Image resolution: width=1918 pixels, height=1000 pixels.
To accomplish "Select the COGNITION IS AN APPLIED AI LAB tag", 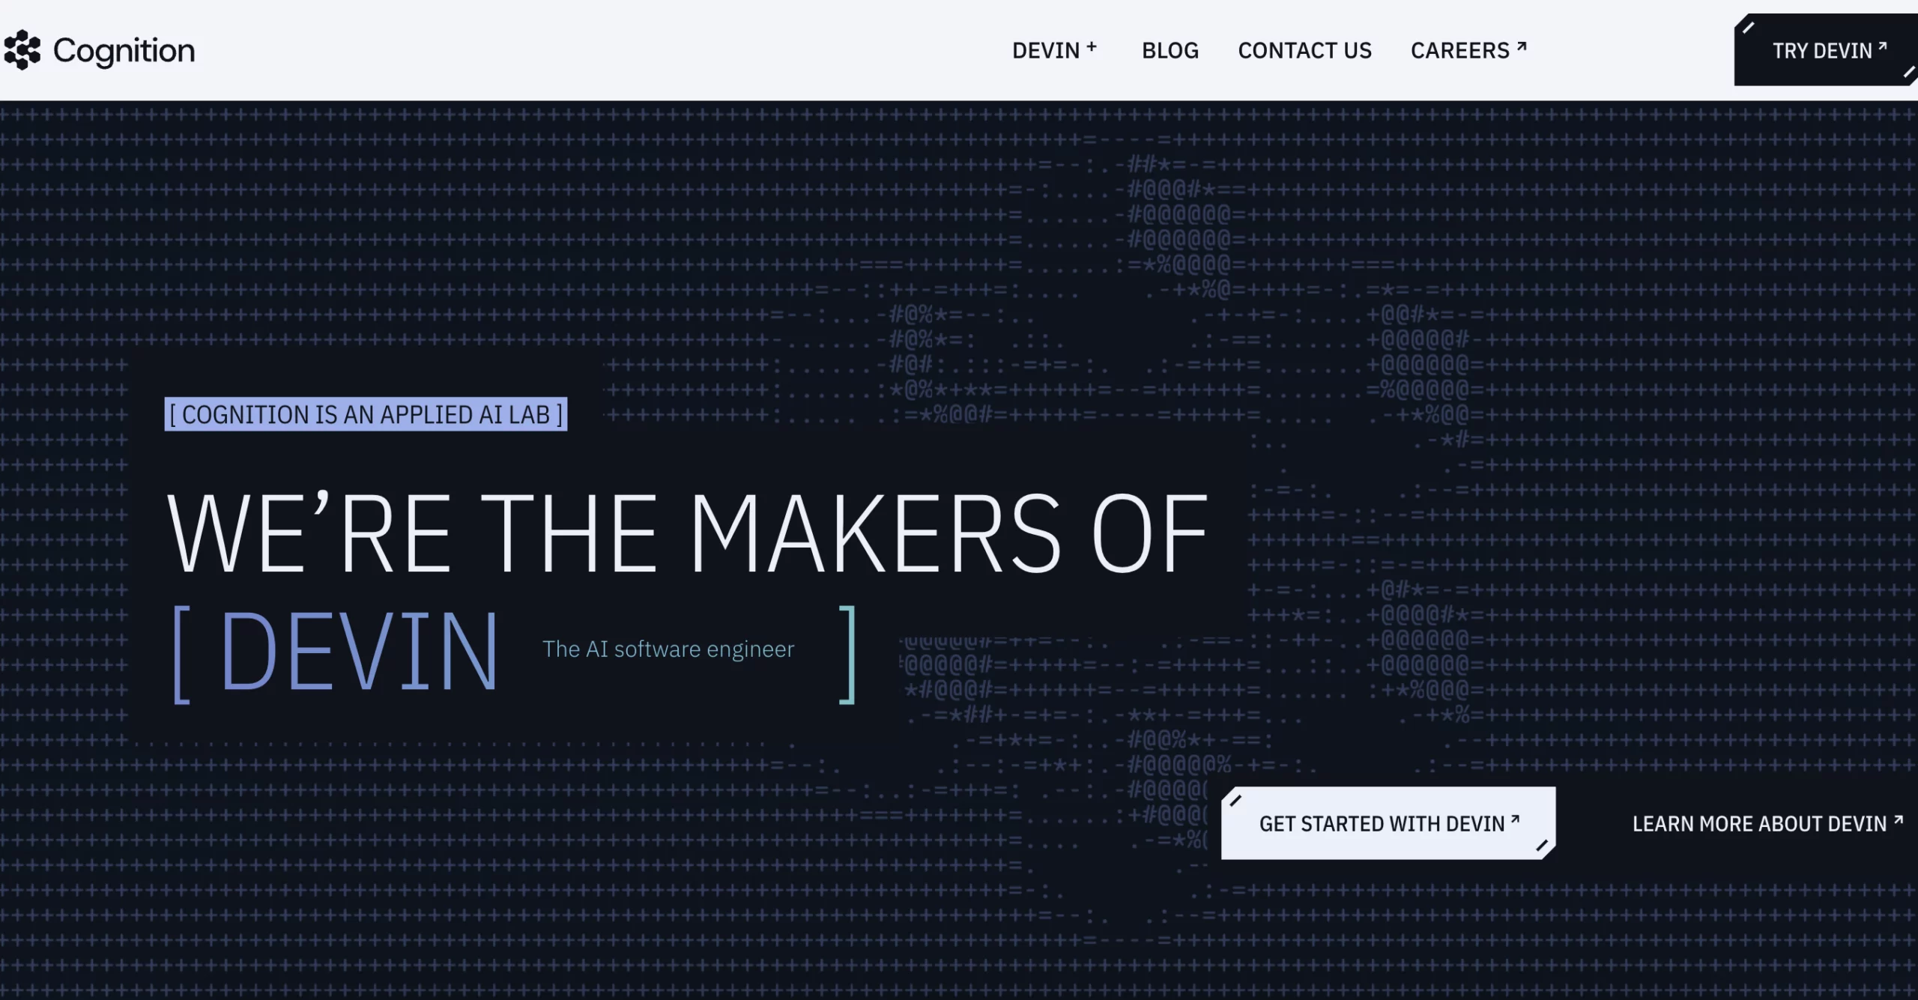I will [x=366, y=414].
